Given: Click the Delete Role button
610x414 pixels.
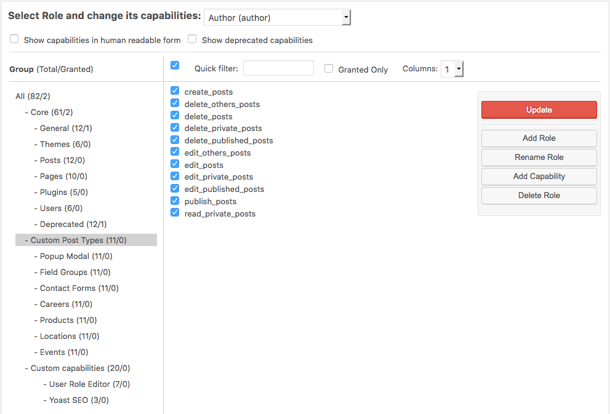Looking at the screenshot, I should pyautogui.click(x=539, y=195).
